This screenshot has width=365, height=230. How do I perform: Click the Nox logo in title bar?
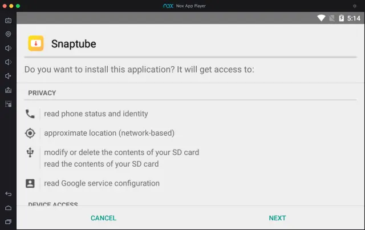(168, 6)
